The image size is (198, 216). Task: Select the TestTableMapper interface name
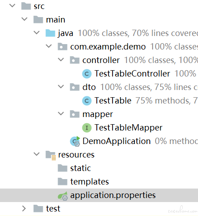tap(128, 128)
